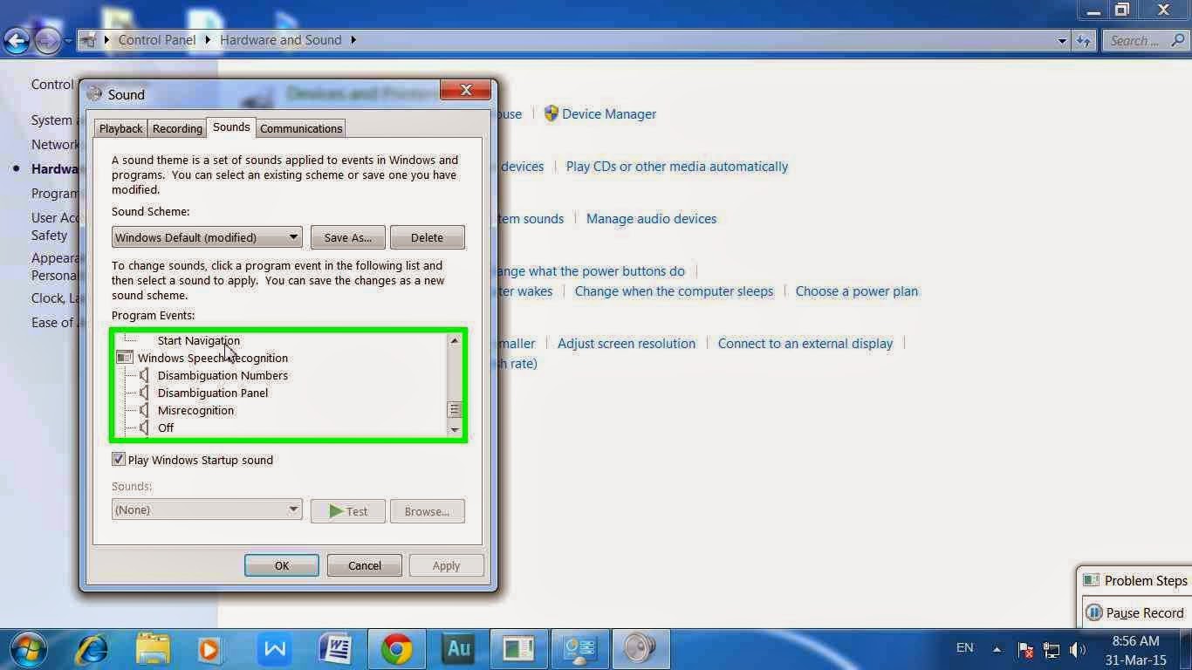Open Windows Explorer folder icon in taskbar
This screenshot has width=1192, height=670.
tap(154, 649)
